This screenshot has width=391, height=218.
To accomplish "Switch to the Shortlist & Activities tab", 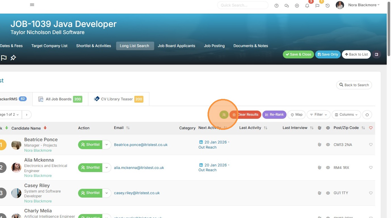I will click(x=93, y=46).
